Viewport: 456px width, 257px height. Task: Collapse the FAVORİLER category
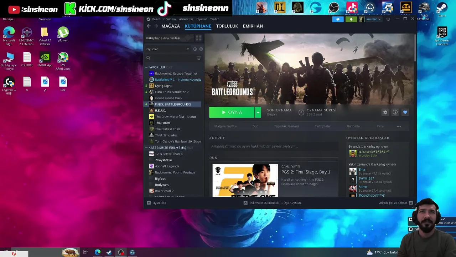(146, 67)
